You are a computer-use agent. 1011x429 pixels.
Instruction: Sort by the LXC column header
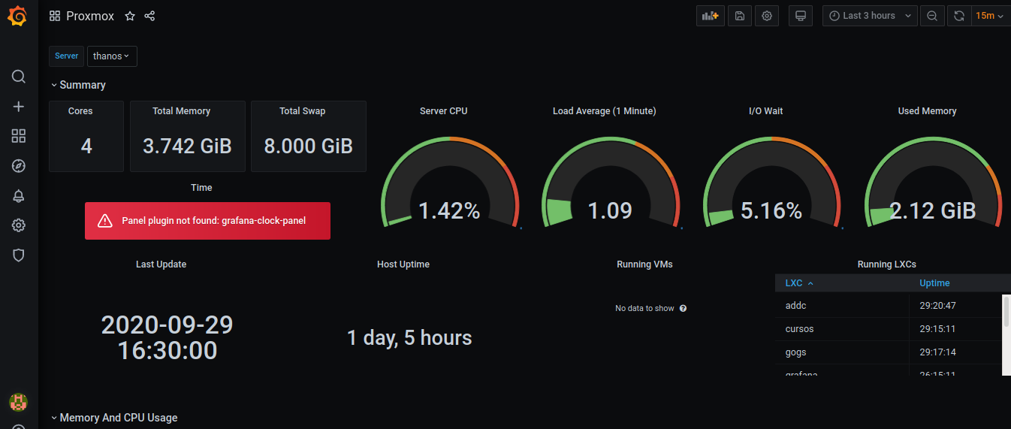(799, 283)
